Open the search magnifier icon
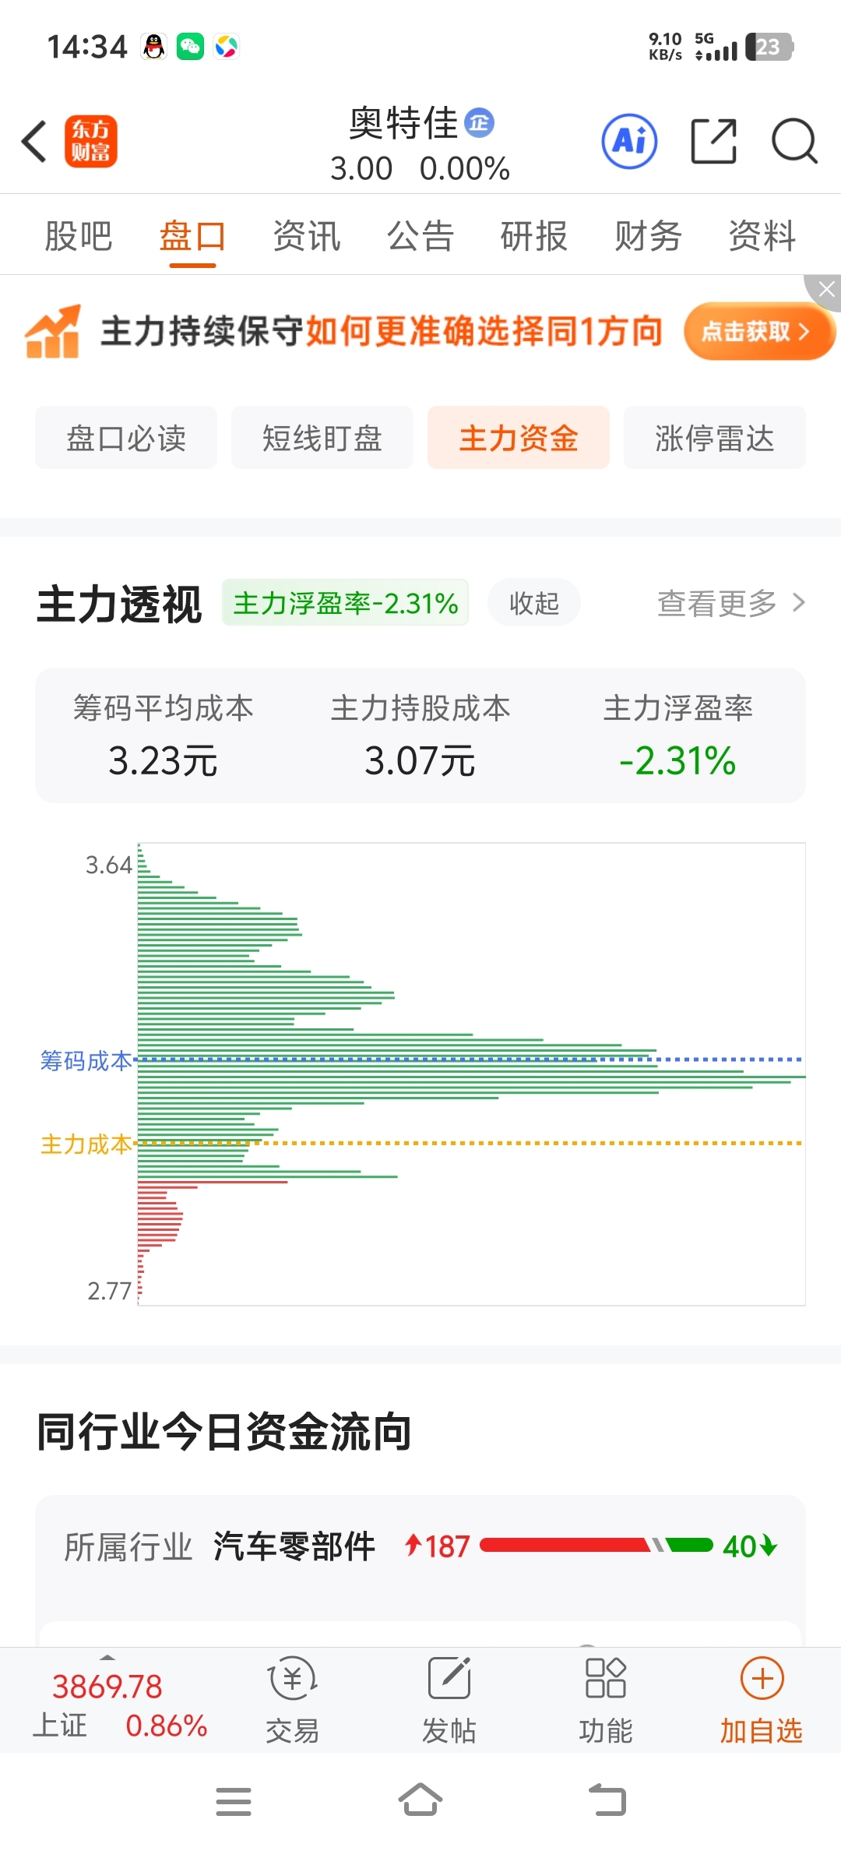This screenshot has height=1851, width=841. tap(794, 142)
